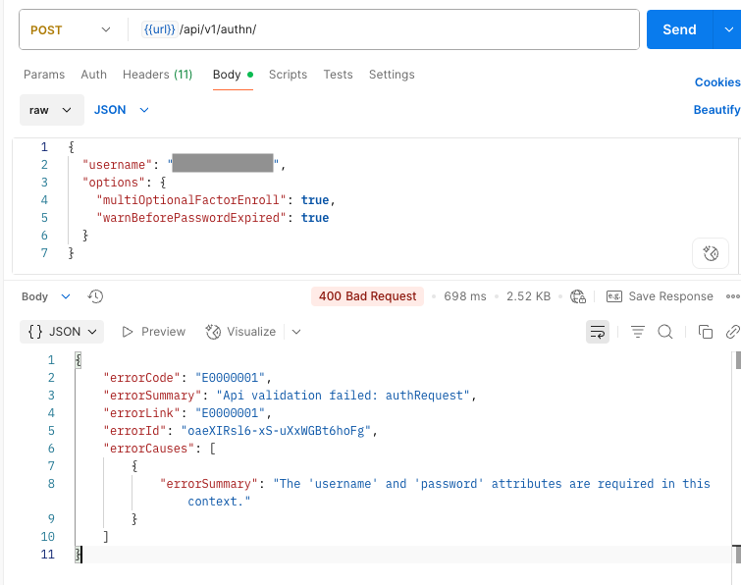Click the "errorCauses" key in response
Image resolution: width=741 pixels, height=585 pixels.
pyautogui.click(x=148, y=449)
